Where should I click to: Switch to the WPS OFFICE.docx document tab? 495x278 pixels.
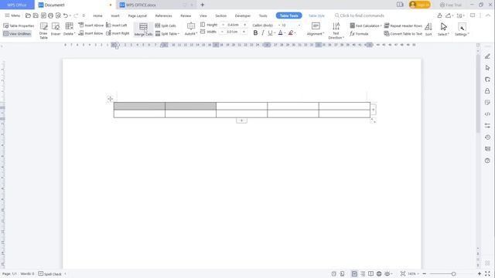point(141,5)
